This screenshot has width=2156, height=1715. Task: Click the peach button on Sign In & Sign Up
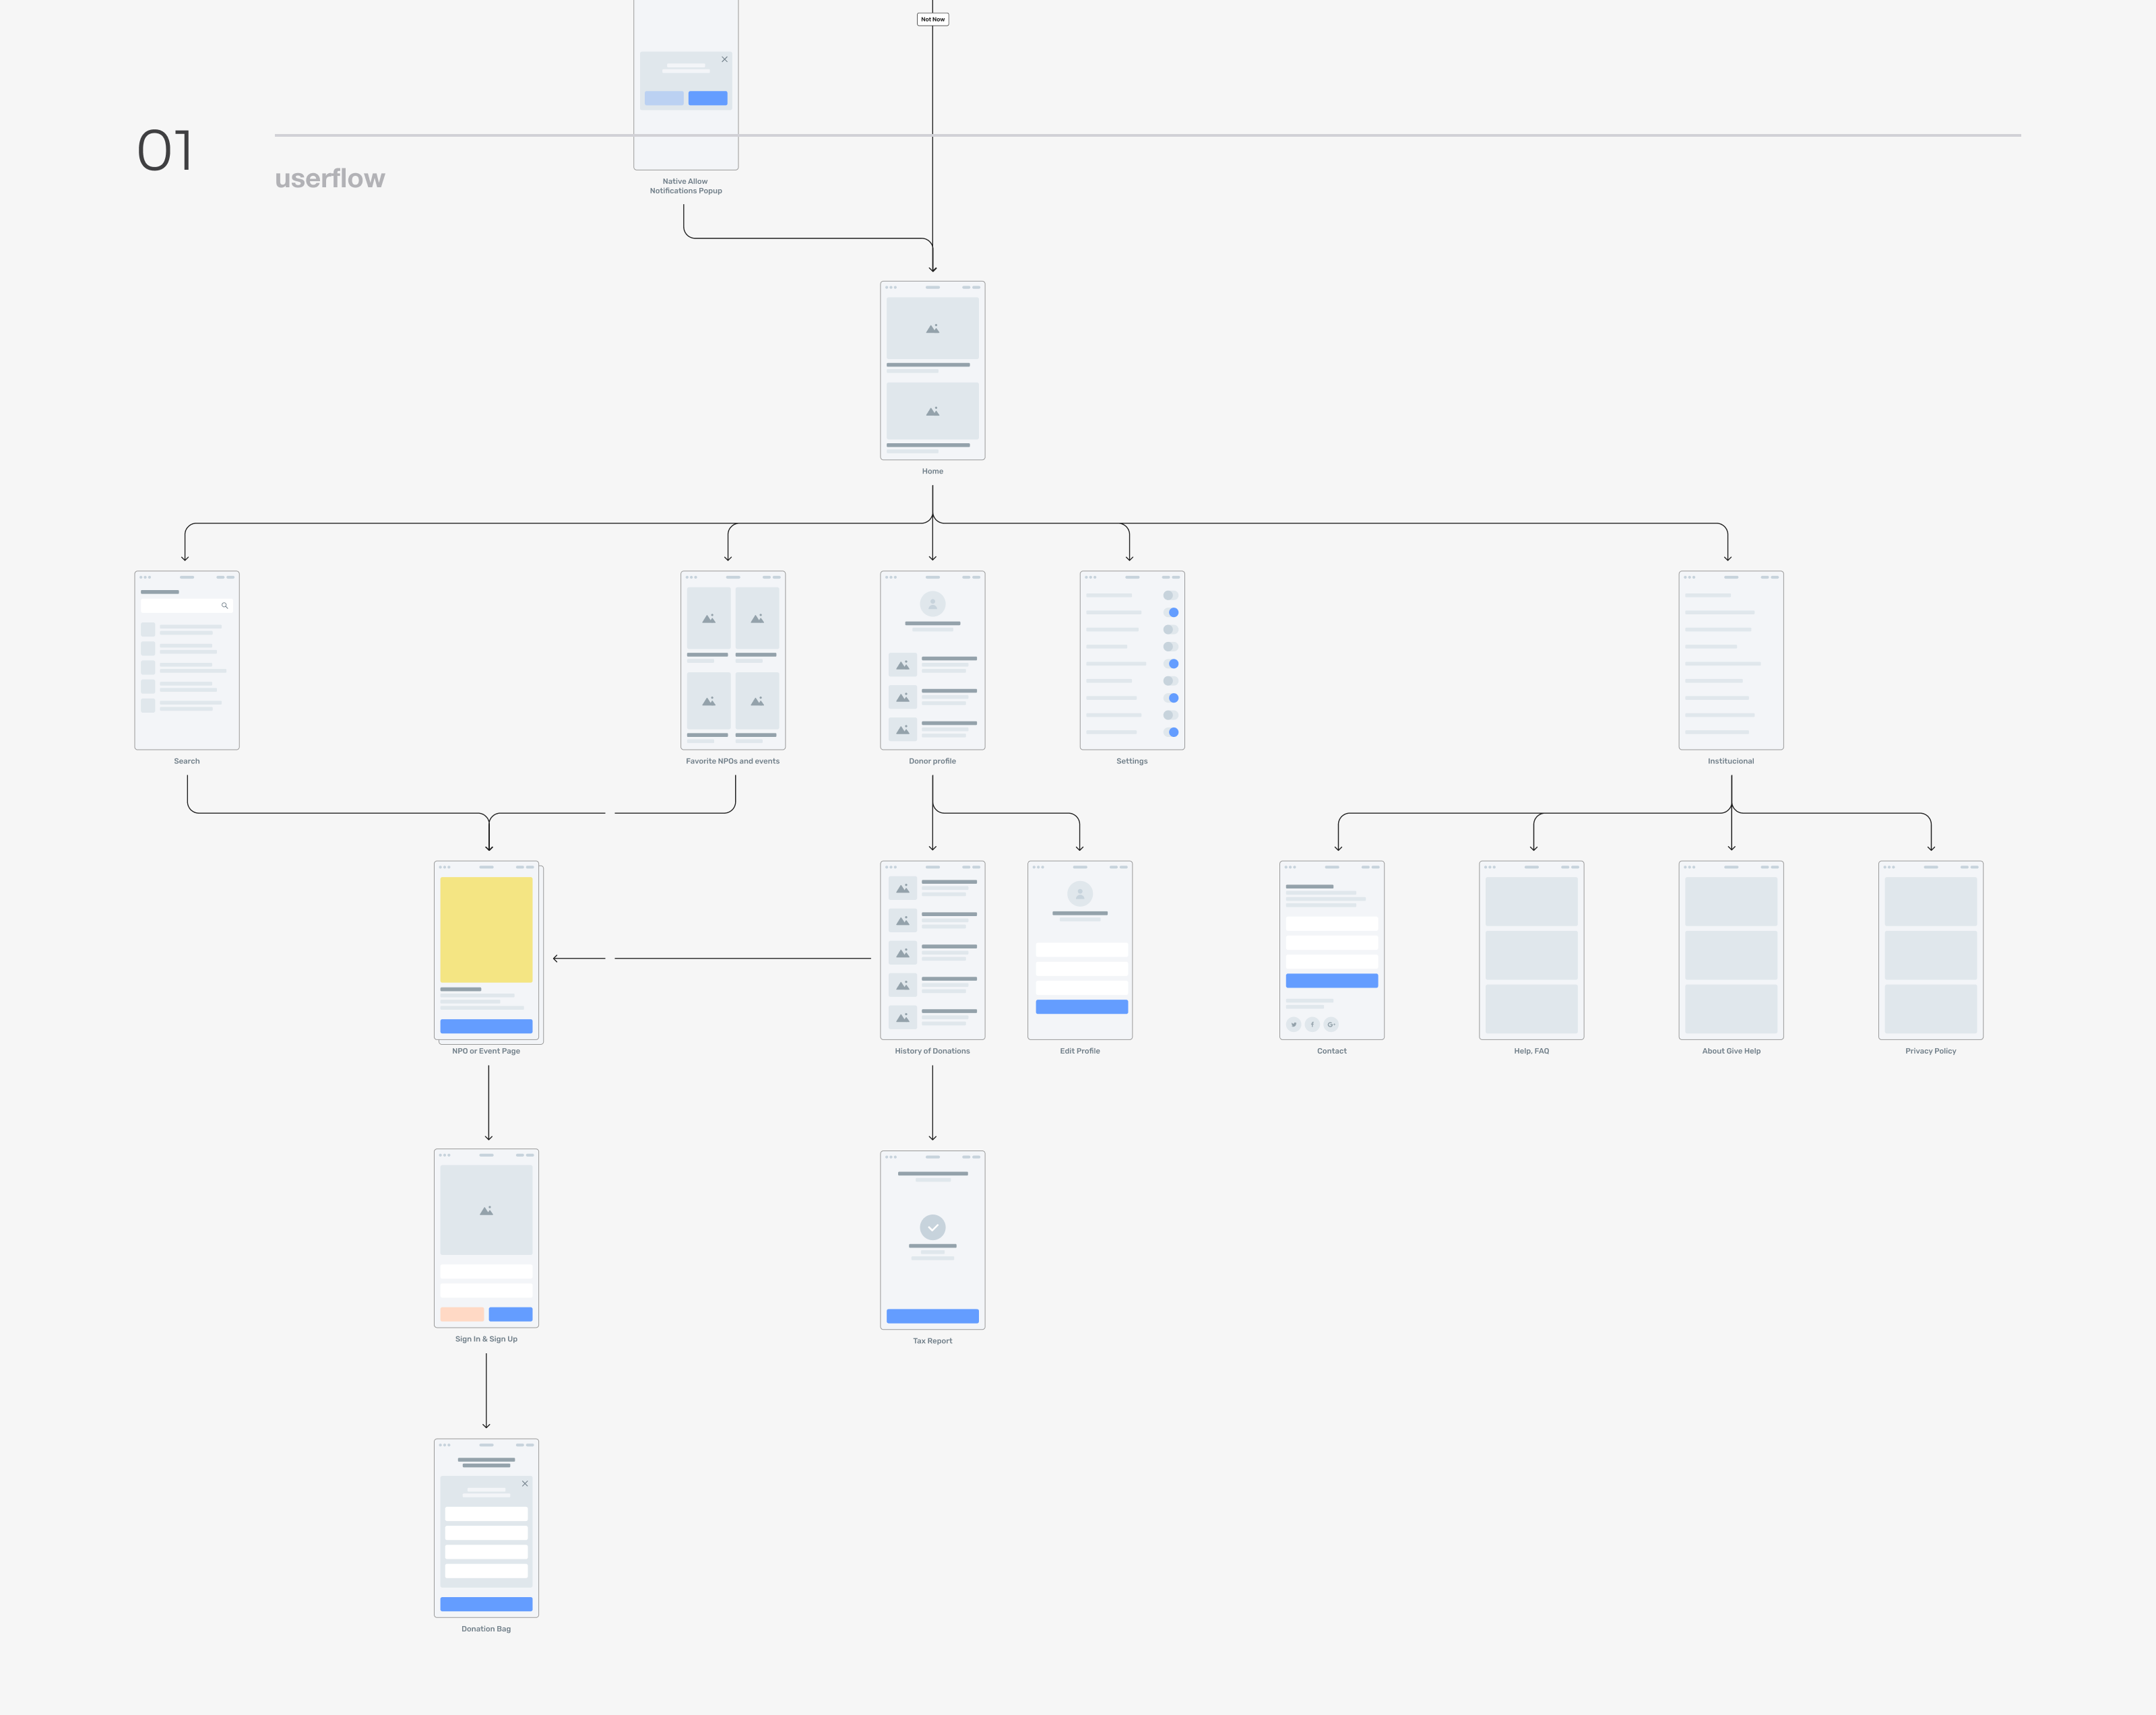pyautogui.click(x=462, y=1314)
